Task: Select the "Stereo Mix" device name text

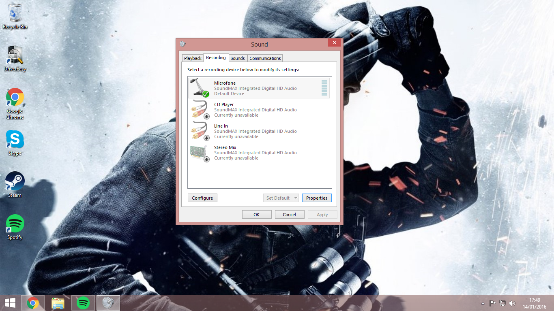Action: pos(225,147)
